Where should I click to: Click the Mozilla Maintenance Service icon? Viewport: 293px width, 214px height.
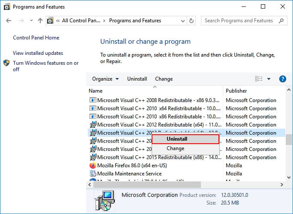pos(93,174)
